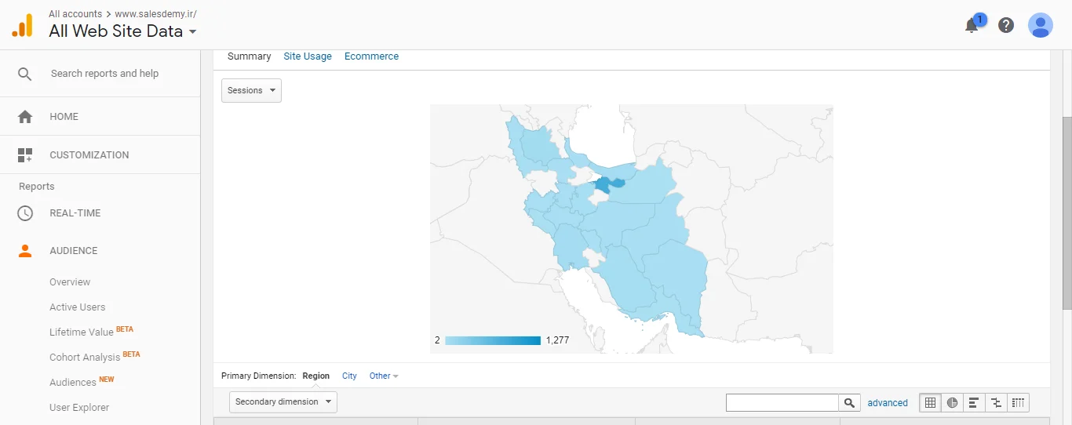This screenshot has height=425, width=1072.
Task: Open the help question mark icon
Action: click(x=1006, y=25)
